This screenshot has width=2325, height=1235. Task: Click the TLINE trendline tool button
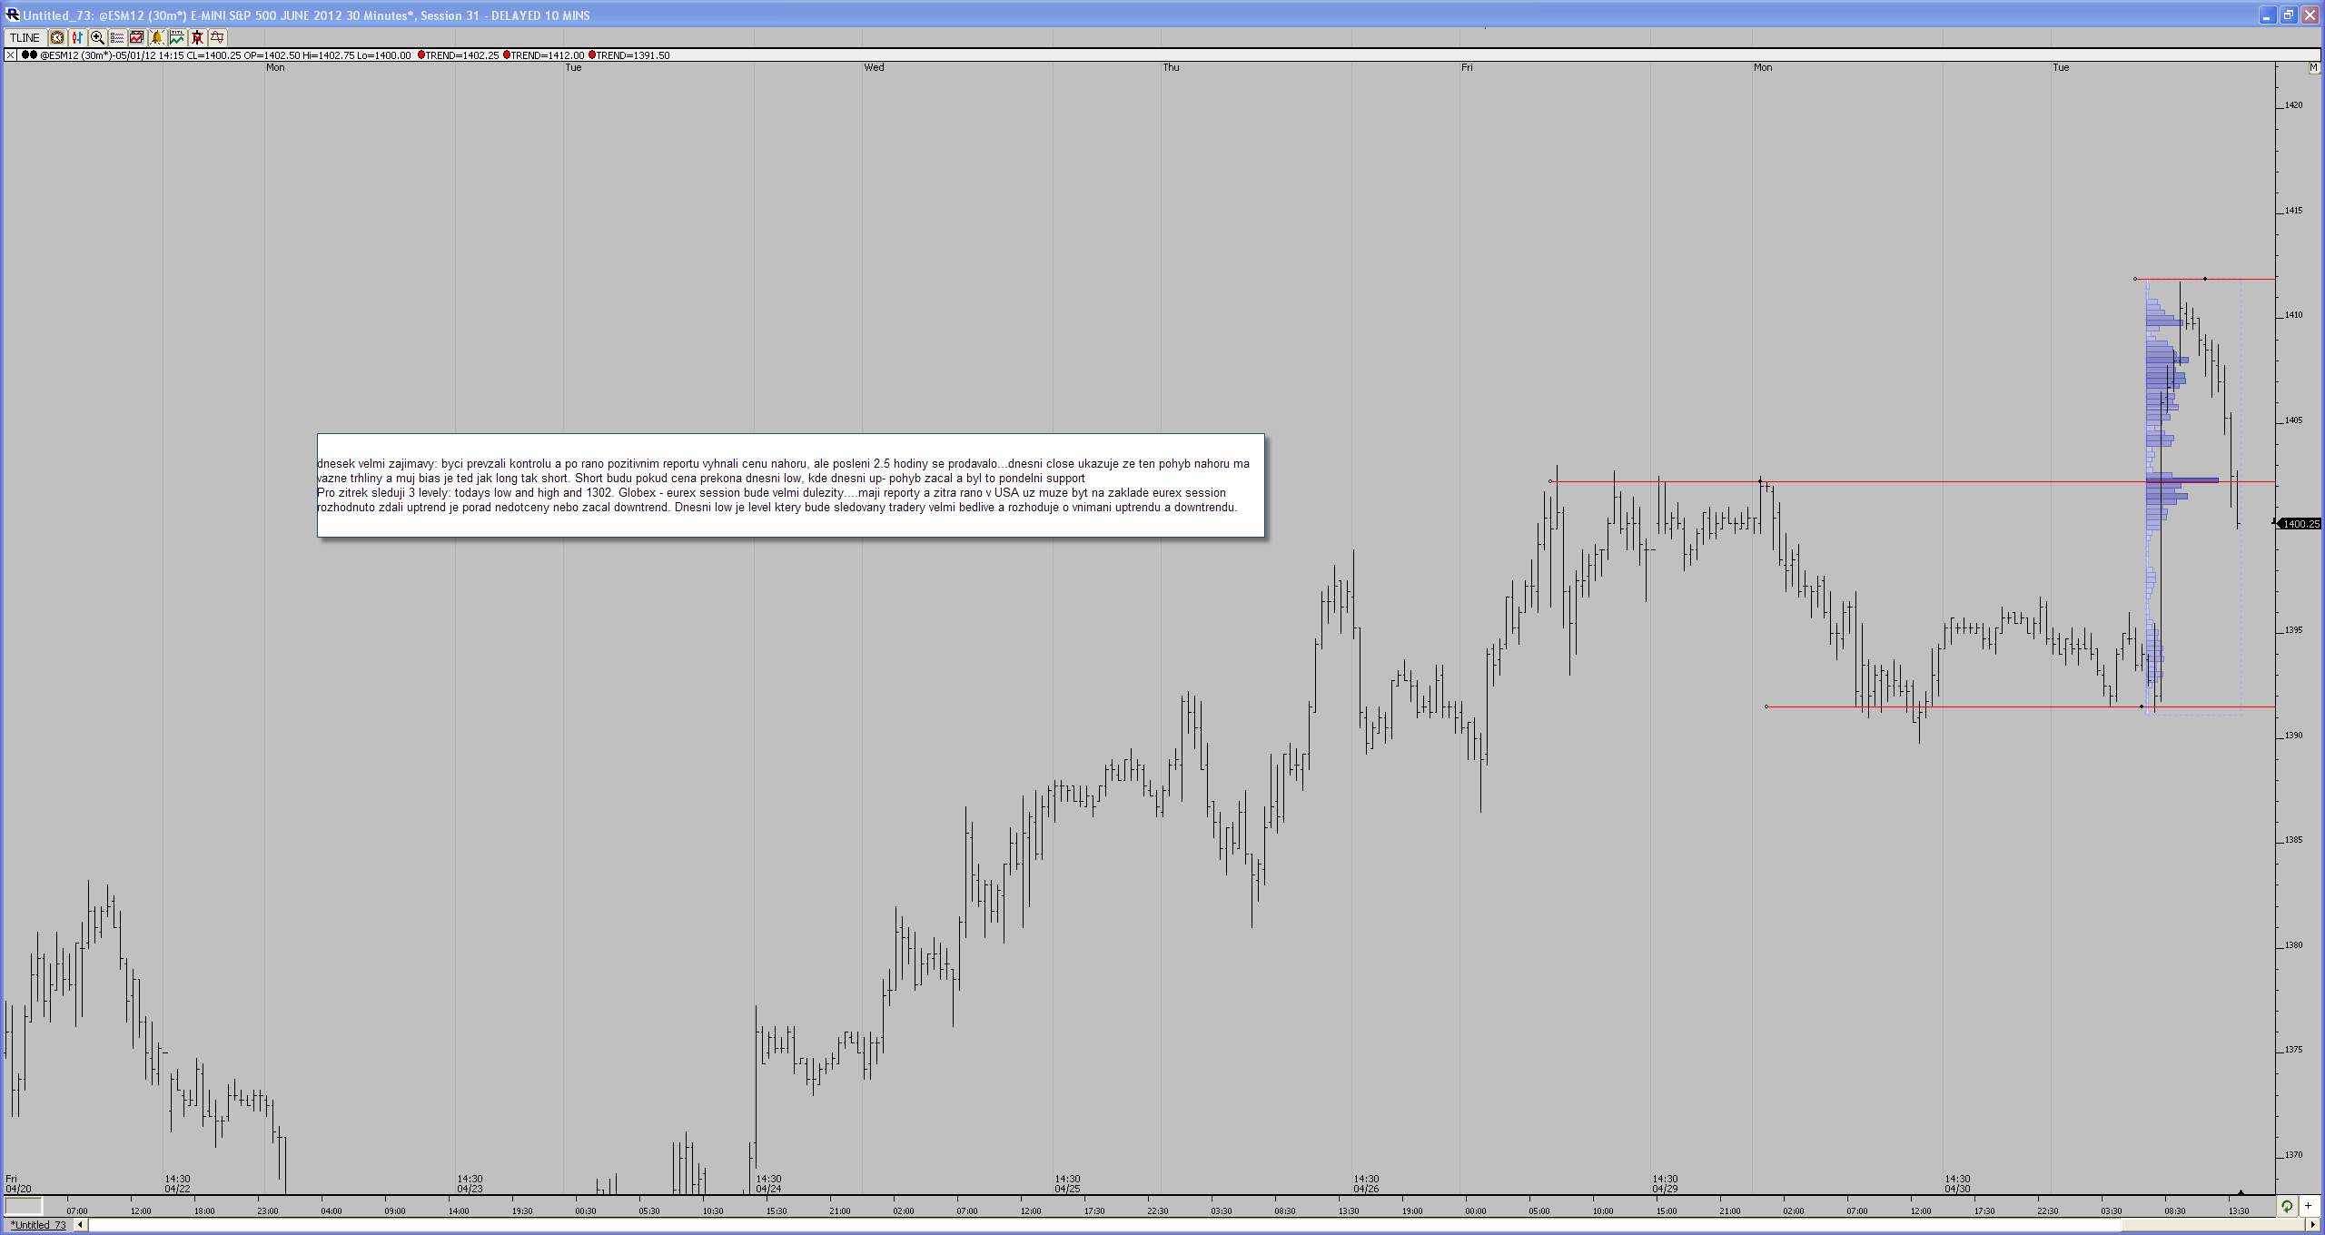[x=25, y=37]
